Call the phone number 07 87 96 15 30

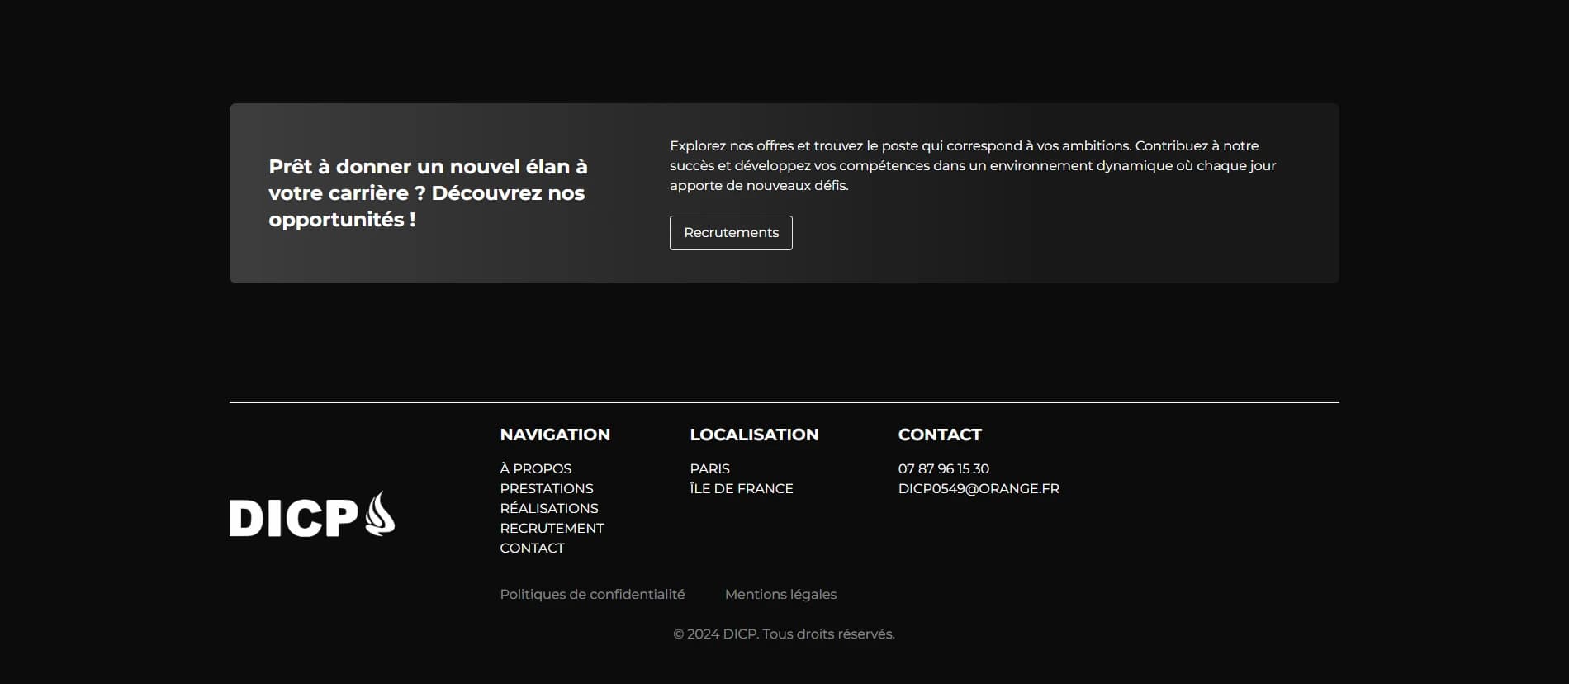pyautogui.click(x=943, y=468)
